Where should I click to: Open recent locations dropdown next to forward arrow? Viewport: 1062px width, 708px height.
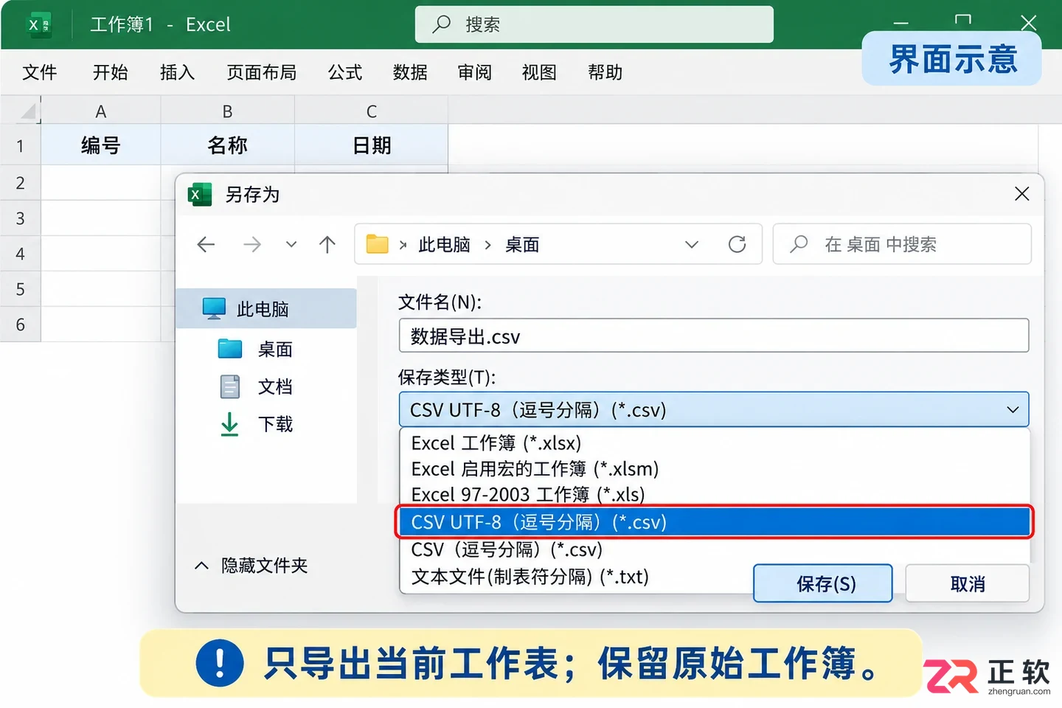click(x=291, y=245)
